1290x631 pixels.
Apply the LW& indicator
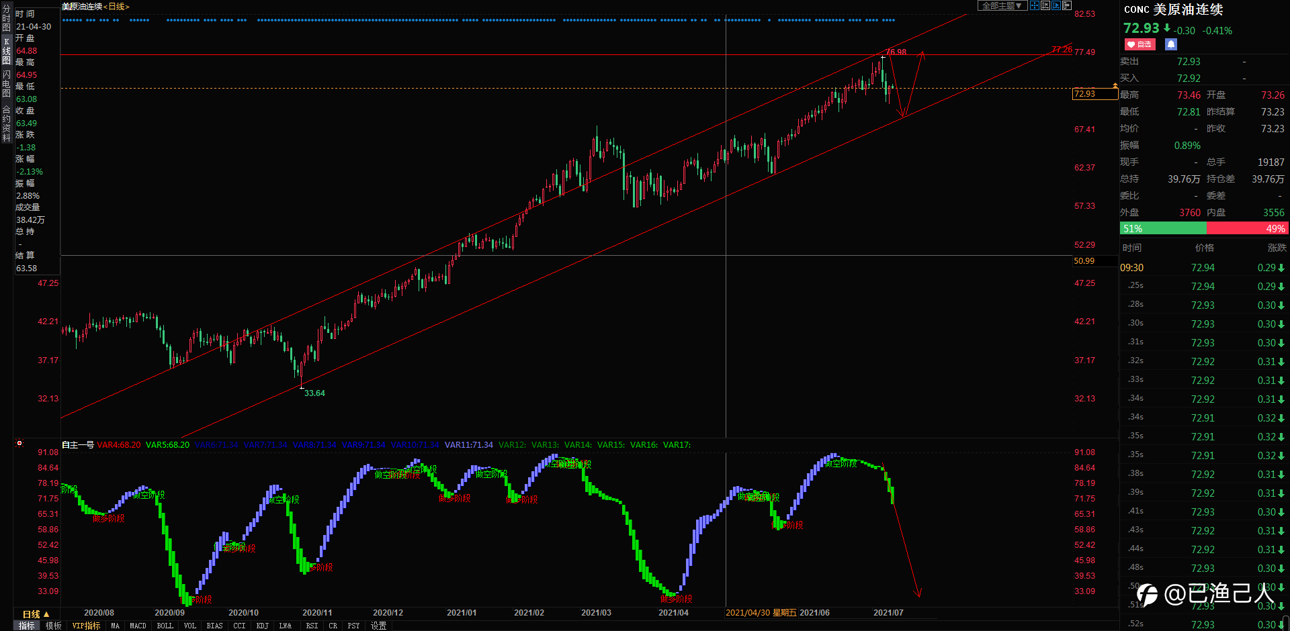pyautogui.click(x=286, y=626)
